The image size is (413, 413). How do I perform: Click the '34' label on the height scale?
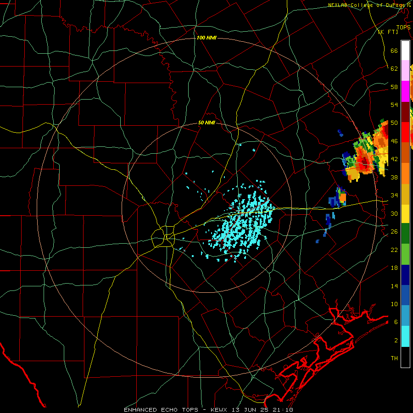coord(394,195)
